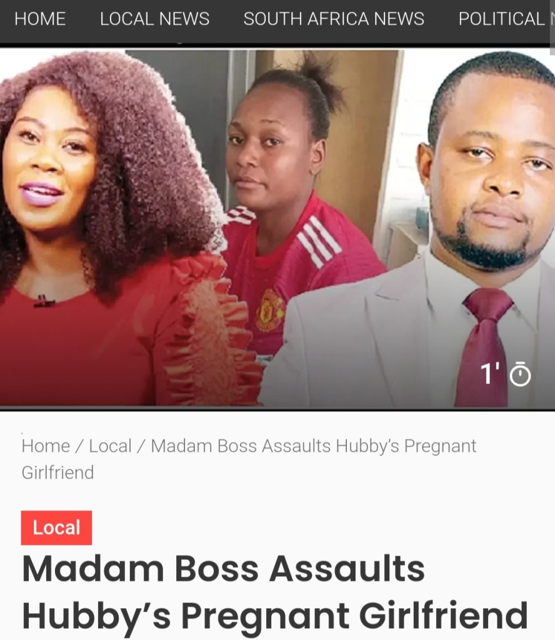The height and width of the screenshot is (640, 555).
Task: Click the stopwatch reading-time icon
Action: tap(521, 373)
